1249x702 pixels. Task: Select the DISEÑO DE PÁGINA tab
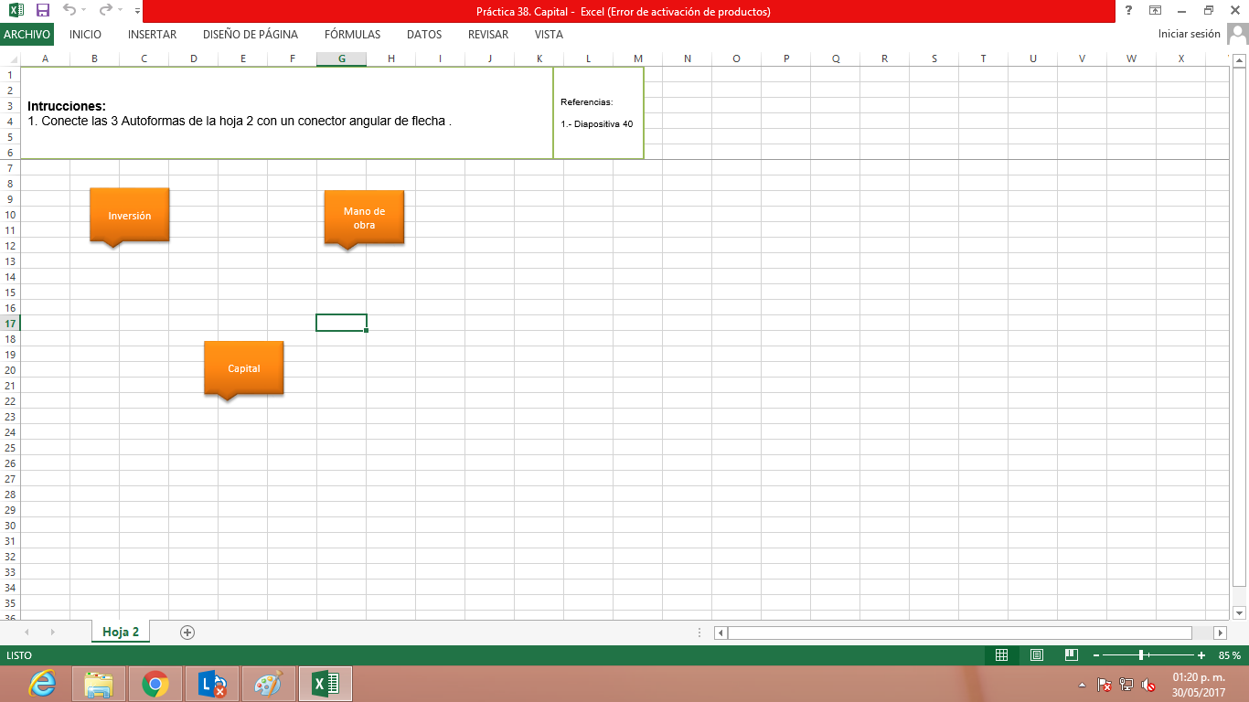pos(251,34)
